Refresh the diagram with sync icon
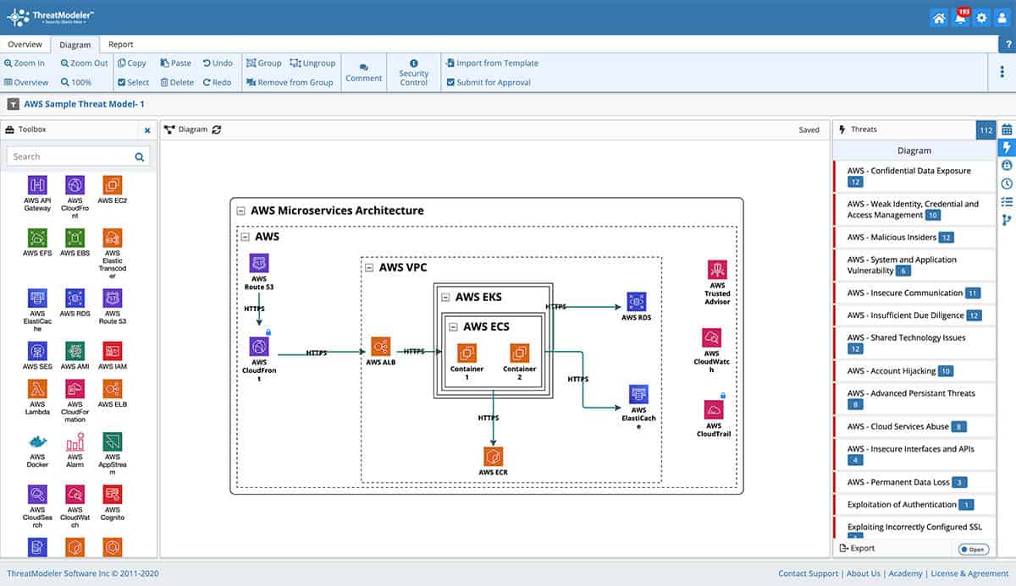Viewport: 1016px width, 586px height. point(217,129)
